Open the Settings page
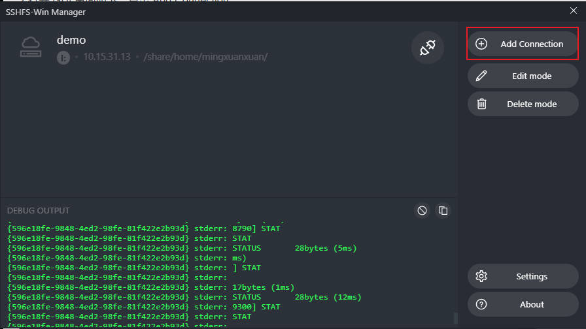The image size is (586, 329). click(x=530, y=276)
